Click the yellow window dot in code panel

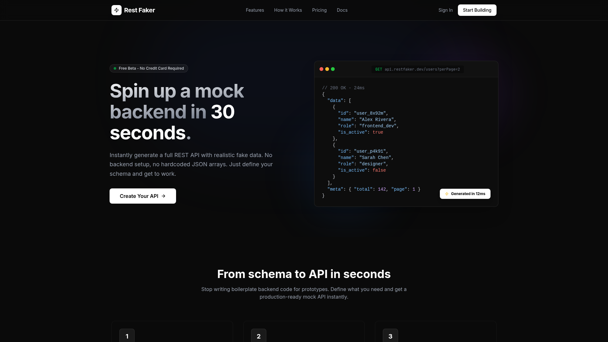coord(327,69)
